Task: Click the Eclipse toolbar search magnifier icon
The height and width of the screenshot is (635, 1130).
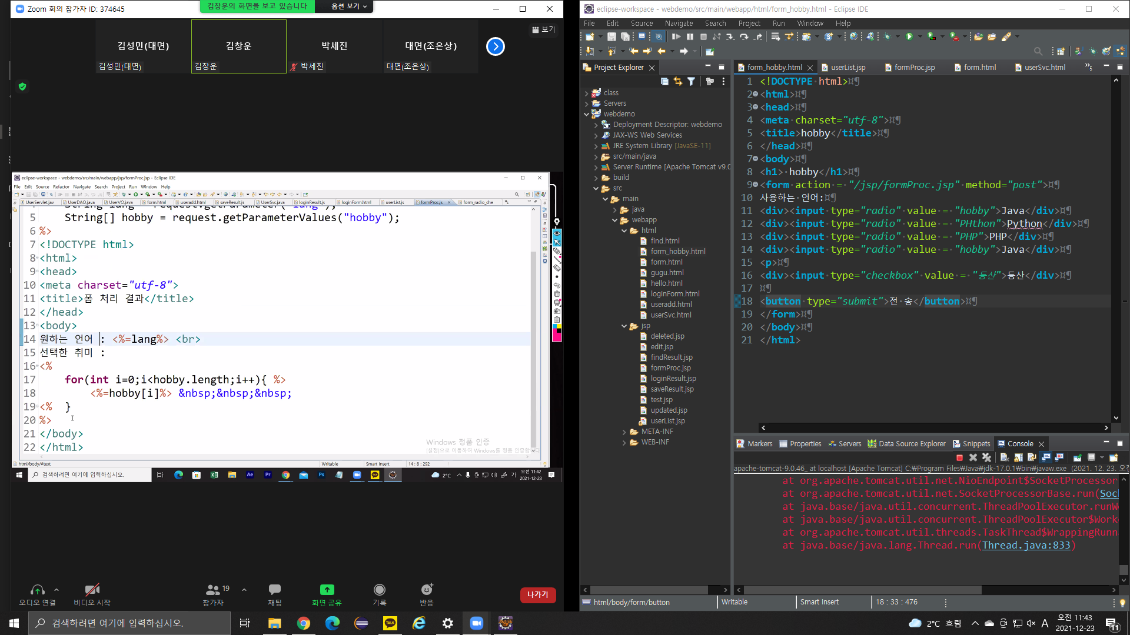Action: click(x=1038, y=52)
